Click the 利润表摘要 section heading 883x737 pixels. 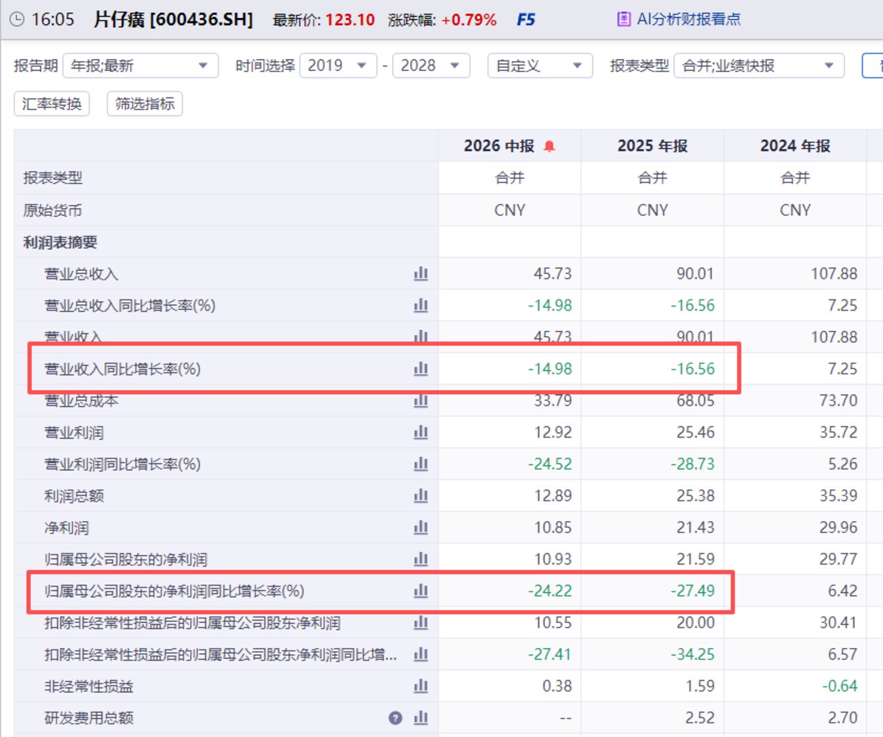(60, 242)
